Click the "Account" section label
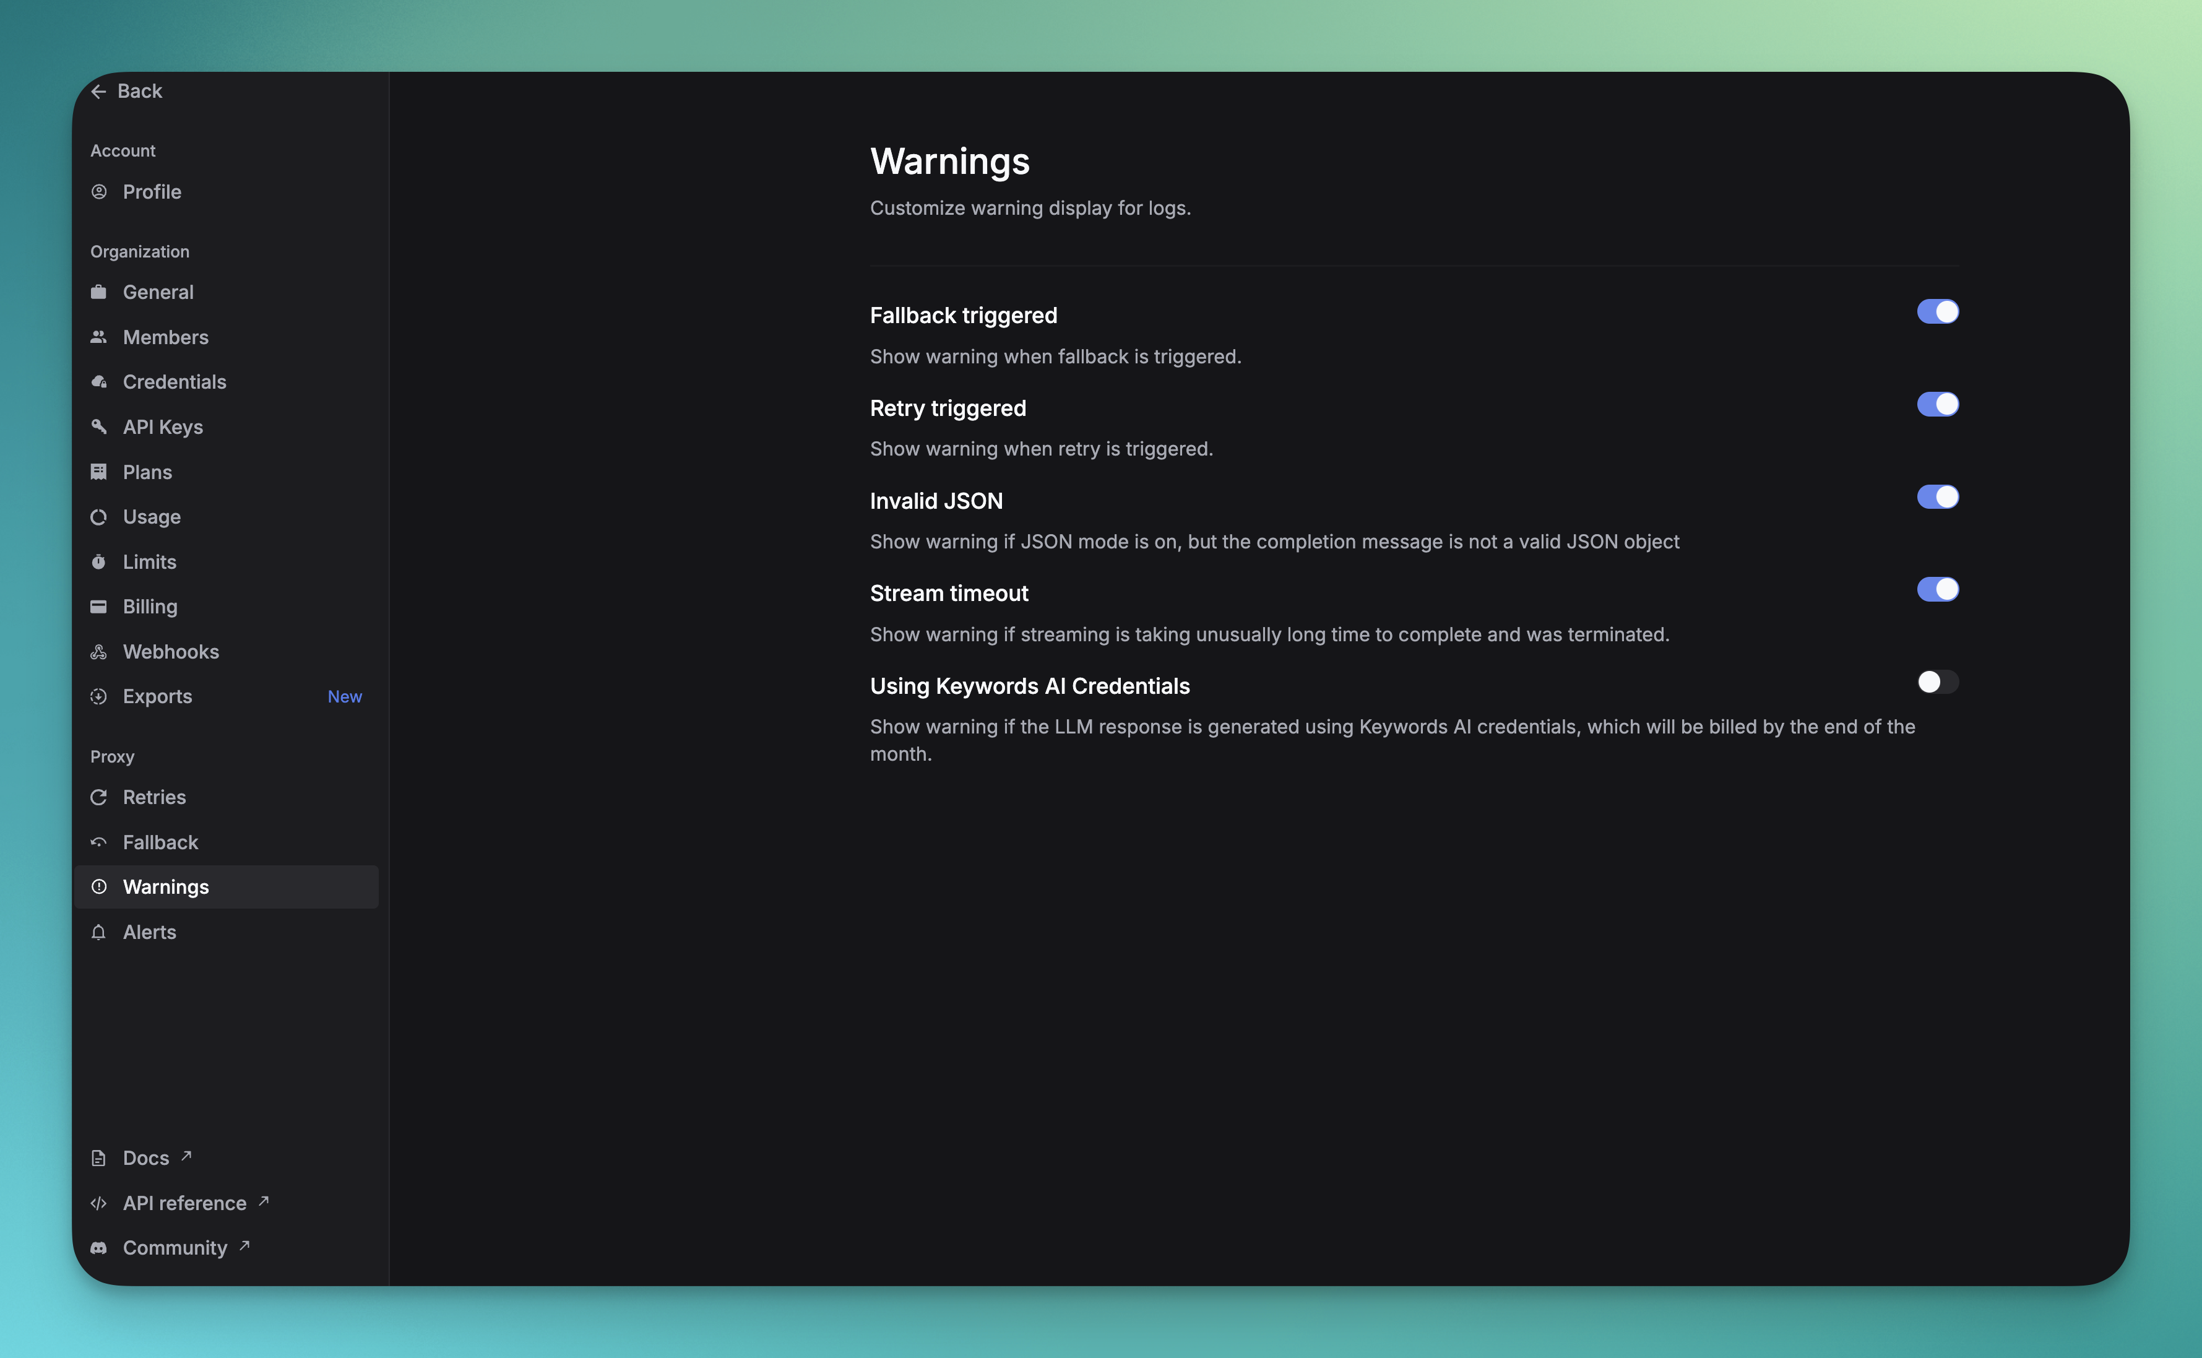The width and height of the screenshot is (2202, 1358). click(x=123, y=151)
